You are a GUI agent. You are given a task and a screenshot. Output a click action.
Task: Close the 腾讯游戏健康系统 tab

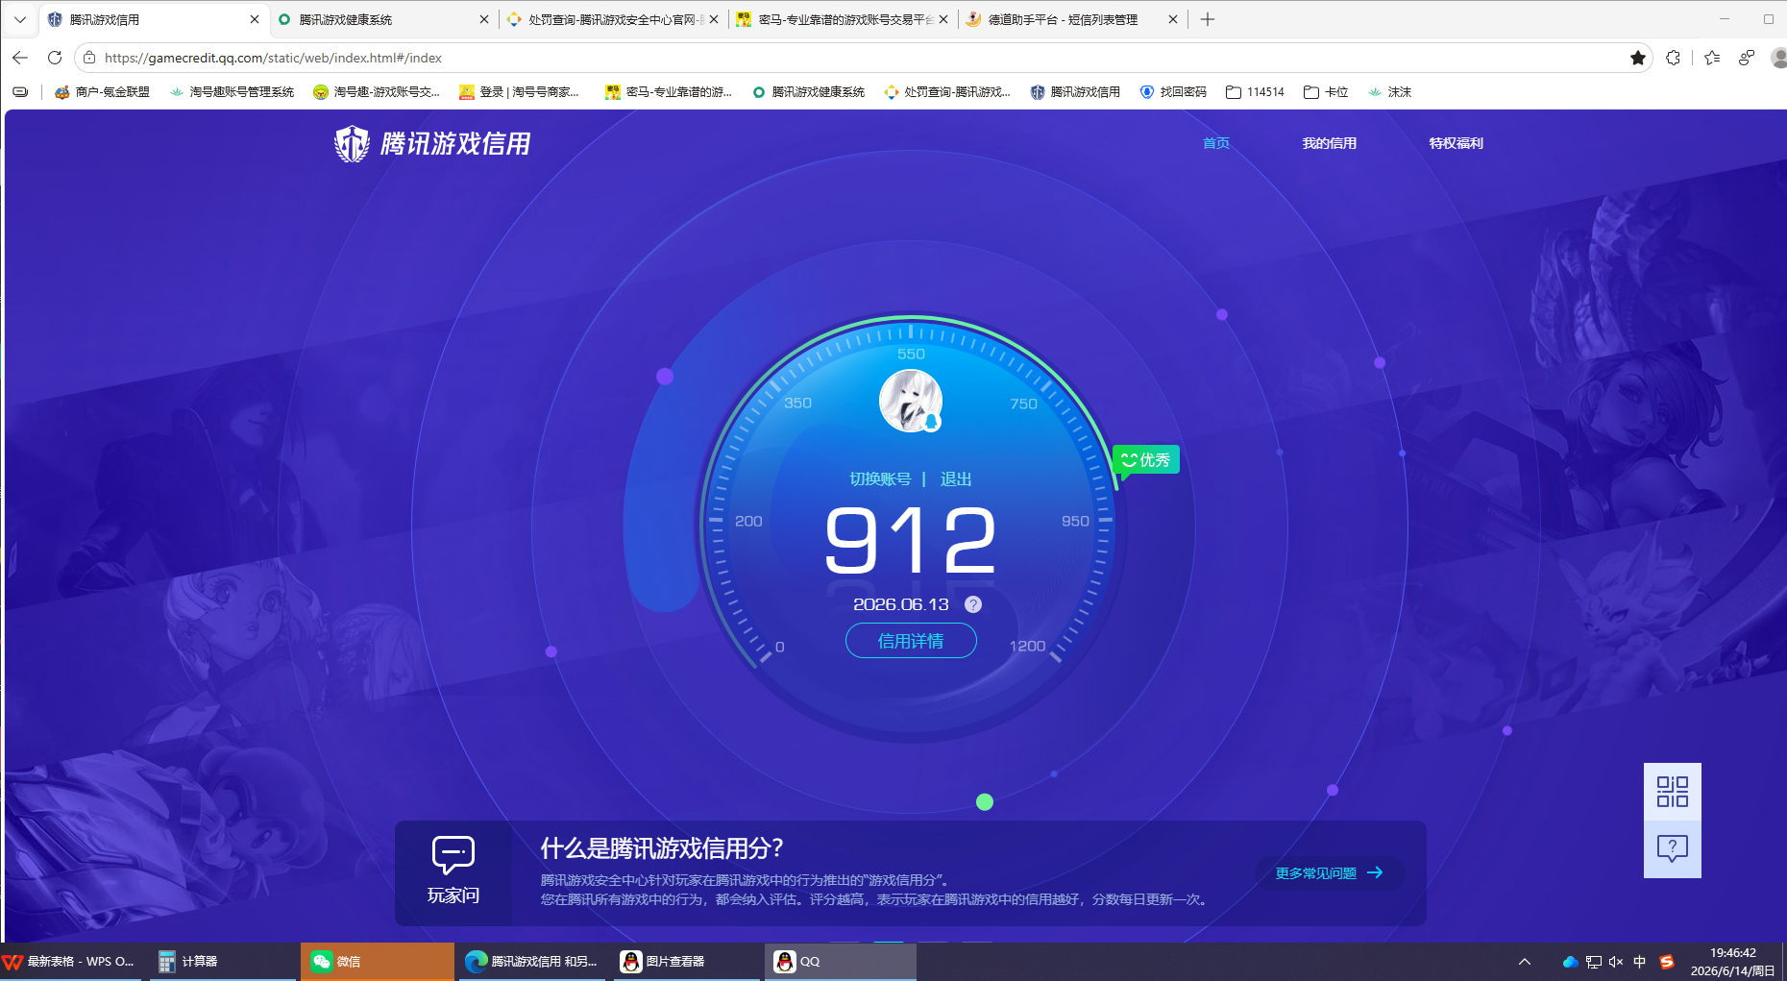pos(484,19)
